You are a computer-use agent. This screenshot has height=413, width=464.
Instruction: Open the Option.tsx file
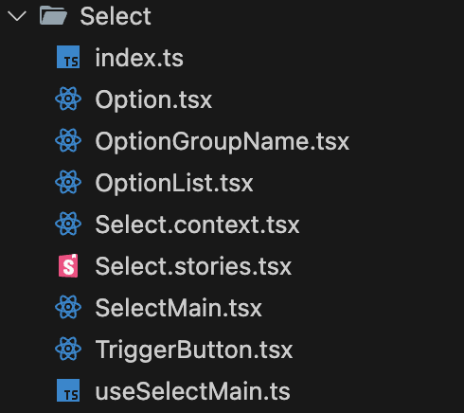(x=153, y=100)
